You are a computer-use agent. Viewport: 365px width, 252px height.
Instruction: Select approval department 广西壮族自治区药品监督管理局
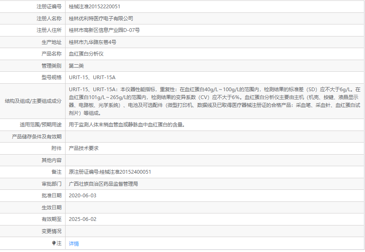(x=103, y=184)
